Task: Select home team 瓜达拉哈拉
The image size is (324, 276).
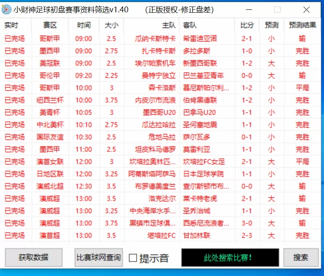Action: point(159,125)
